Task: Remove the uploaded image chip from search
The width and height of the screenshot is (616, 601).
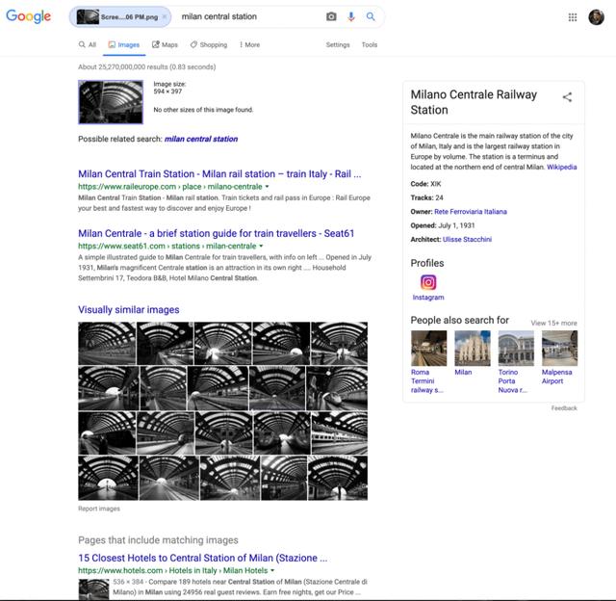Action: (x=164, y=16)
